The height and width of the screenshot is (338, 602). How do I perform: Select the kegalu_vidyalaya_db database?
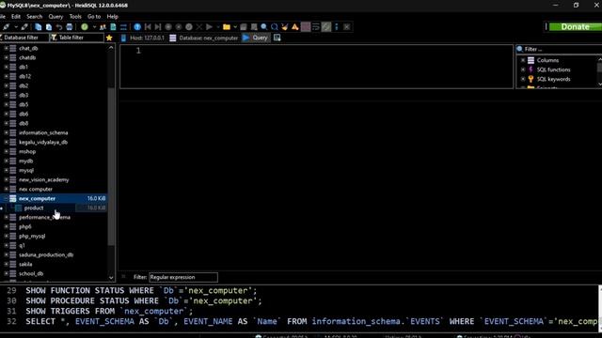(43, 142)
